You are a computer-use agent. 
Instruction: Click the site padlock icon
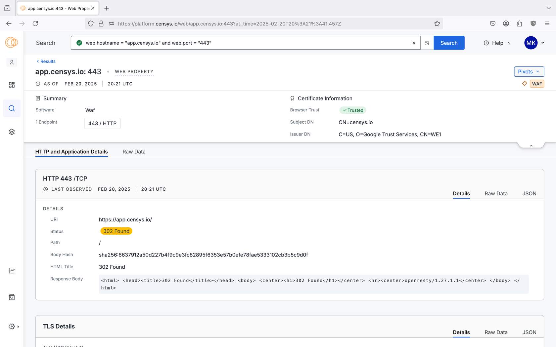[101, 23]
